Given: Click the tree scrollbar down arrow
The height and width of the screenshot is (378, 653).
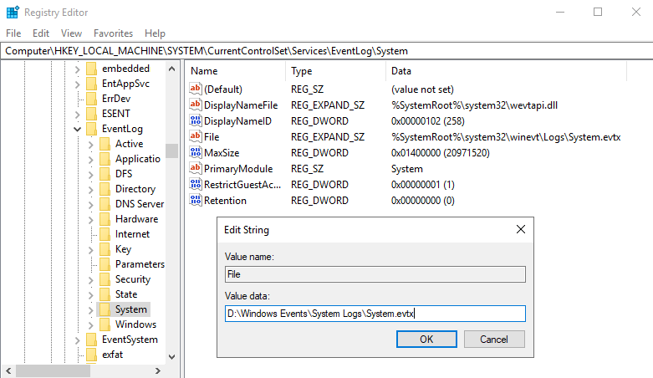Looking at the screenshot, I should [x=171, y=357].
